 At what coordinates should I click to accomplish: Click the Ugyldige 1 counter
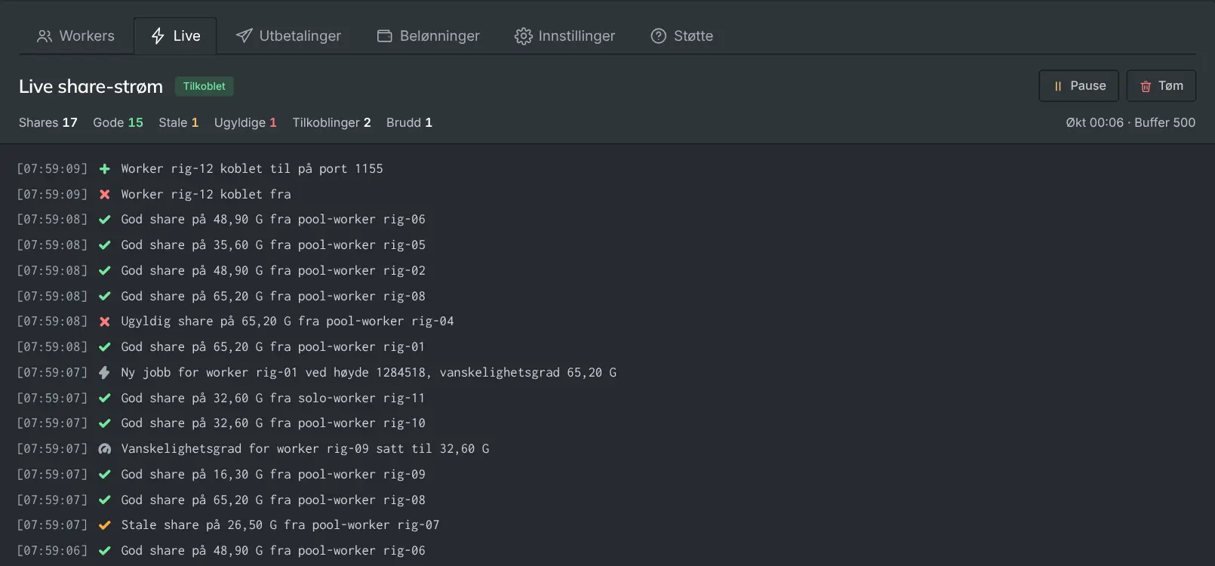pyautogui.click(x=245, y=122)
